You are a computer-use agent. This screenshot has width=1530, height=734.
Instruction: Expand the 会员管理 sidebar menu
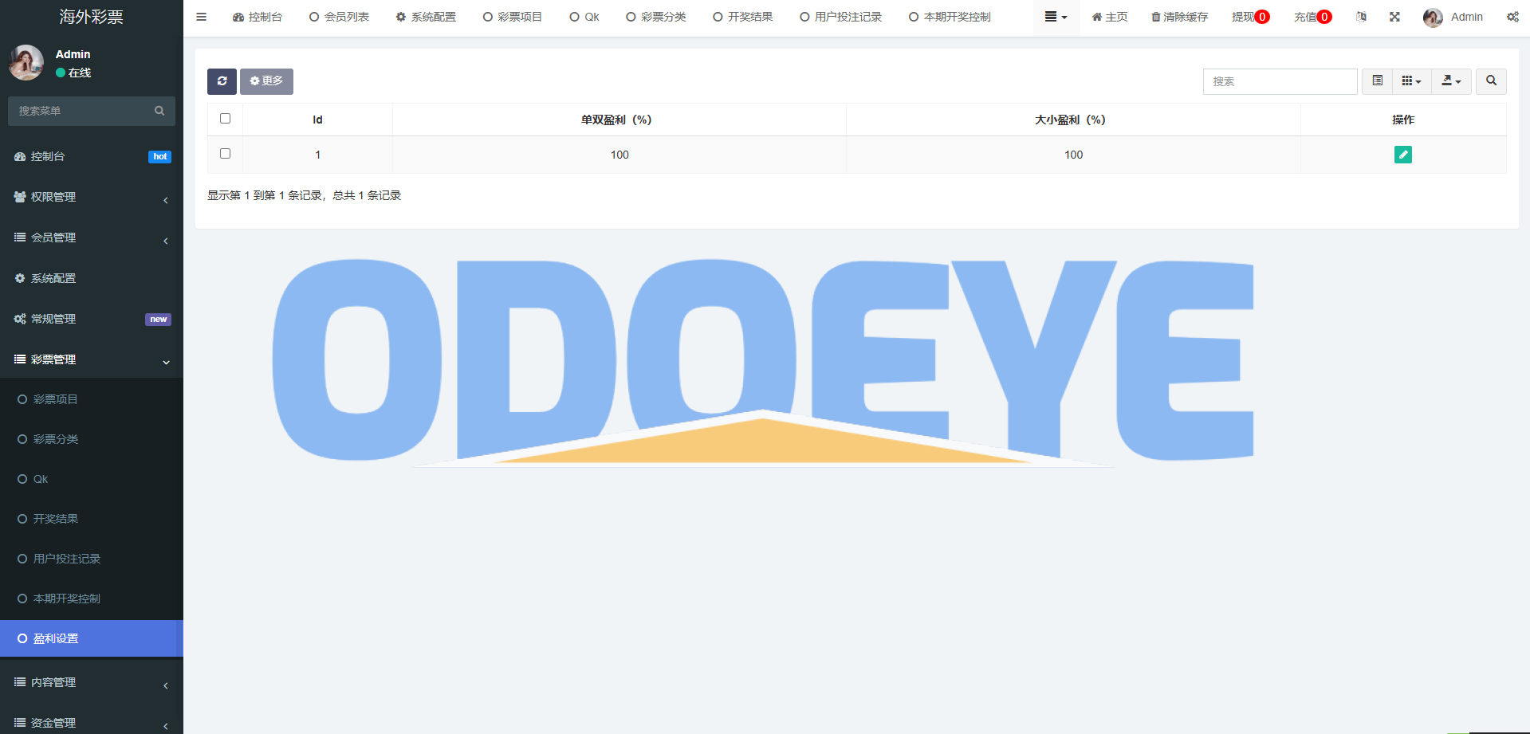tap(92, 237)
